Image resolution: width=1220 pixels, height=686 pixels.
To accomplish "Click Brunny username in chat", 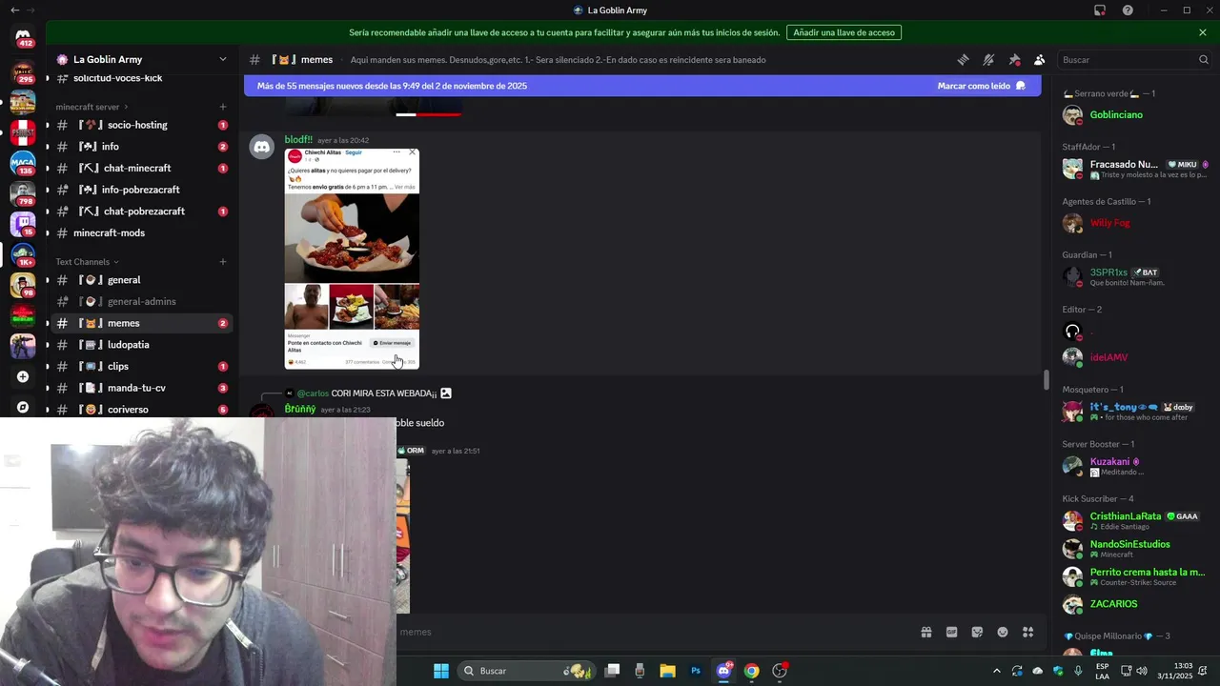I will [x=300, y=409].
